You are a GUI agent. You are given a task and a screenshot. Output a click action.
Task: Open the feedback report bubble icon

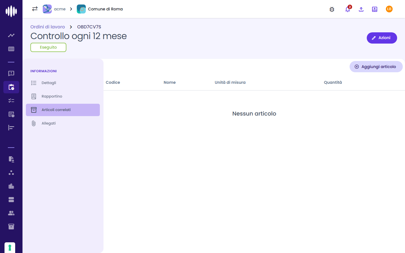[x=11, y=73]
